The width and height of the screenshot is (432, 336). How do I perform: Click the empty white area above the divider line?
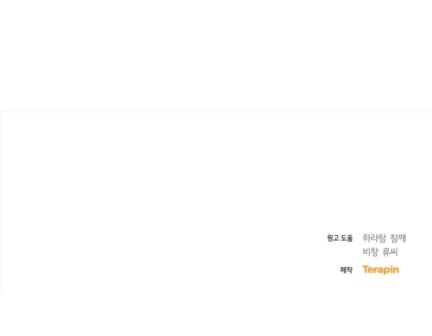pos(216,55)
